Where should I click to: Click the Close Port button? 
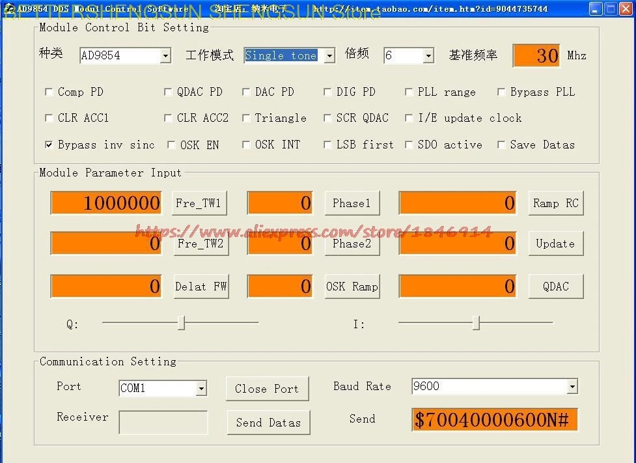[x=268, y=389]
